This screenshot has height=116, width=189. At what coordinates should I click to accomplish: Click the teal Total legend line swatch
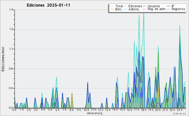coord(112,6)
